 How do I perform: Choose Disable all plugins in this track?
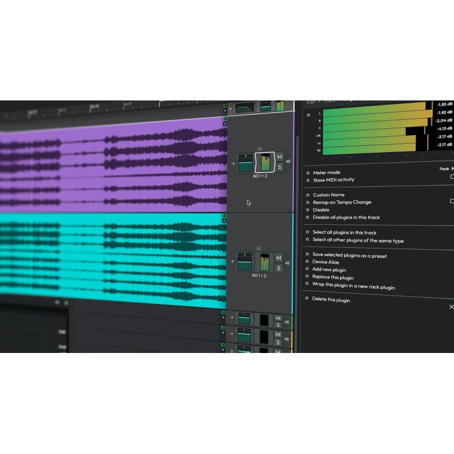point(346,217)
